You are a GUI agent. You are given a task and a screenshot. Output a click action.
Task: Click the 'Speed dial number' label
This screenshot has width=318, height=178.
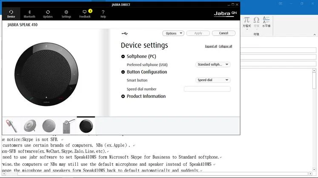pyautogui.click(x=142, y=89)
